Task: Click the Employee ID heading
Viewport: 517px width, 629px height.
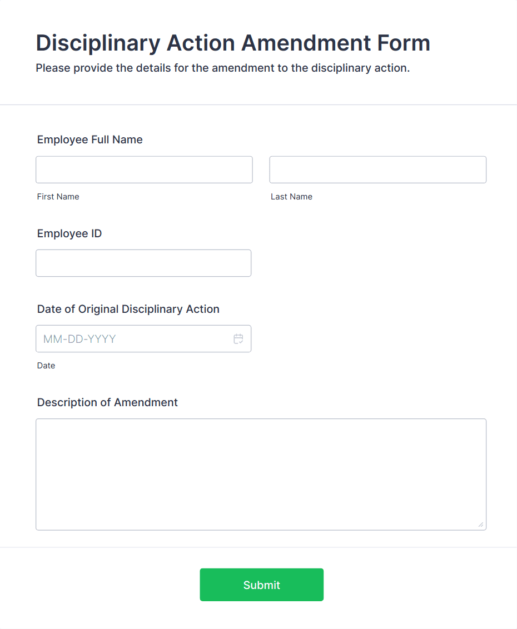Action: (x=69, y=233)
